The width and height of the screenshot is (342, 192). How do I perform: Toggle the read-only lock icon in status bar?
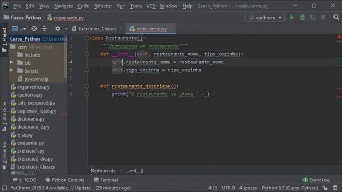click(325, 188)
